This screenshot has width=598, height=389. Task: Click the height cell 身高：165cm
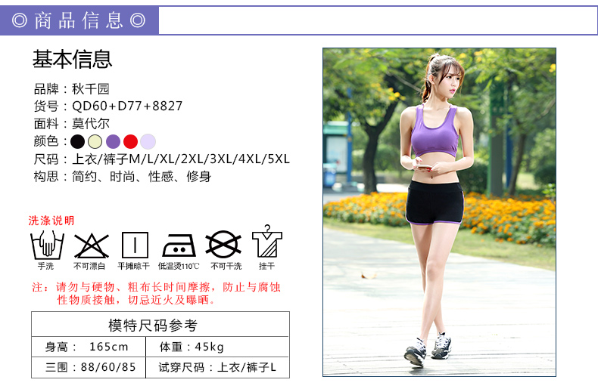pos(89,347)
